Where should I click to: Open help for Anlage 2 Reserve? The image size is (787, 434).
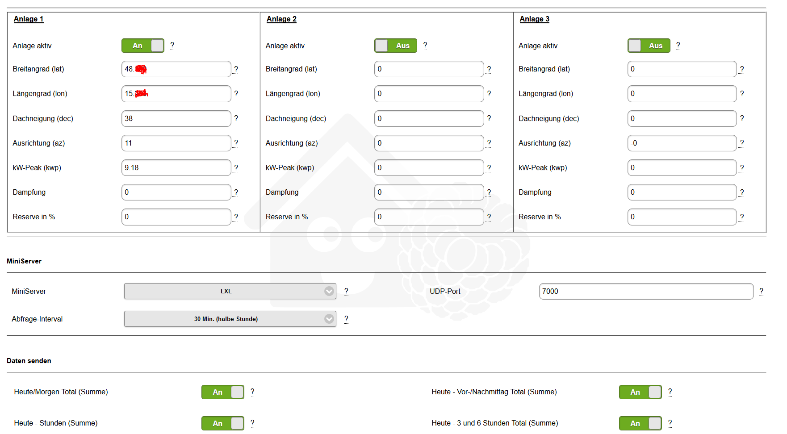[489, 217]
